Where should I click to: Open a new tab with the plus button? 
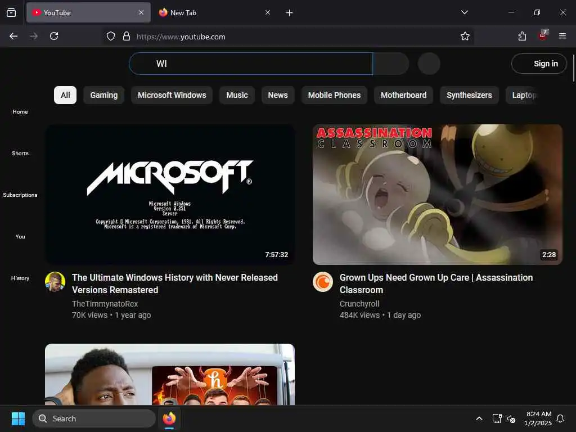pos(290,13)
